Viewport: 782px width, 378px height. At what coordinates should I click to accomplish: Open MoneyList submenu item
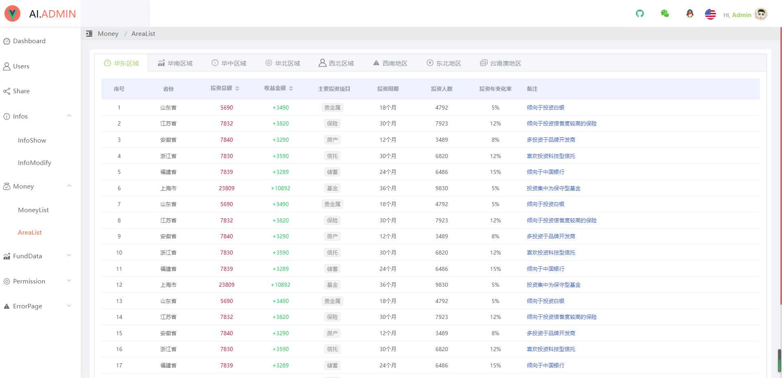pyautogui.click(x=40, y=210)
